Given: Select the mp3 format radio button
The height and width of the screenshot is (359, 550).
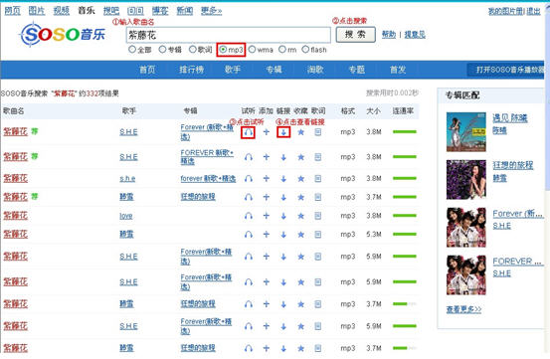Looking at the screenshot, I should tap(223, 50).
